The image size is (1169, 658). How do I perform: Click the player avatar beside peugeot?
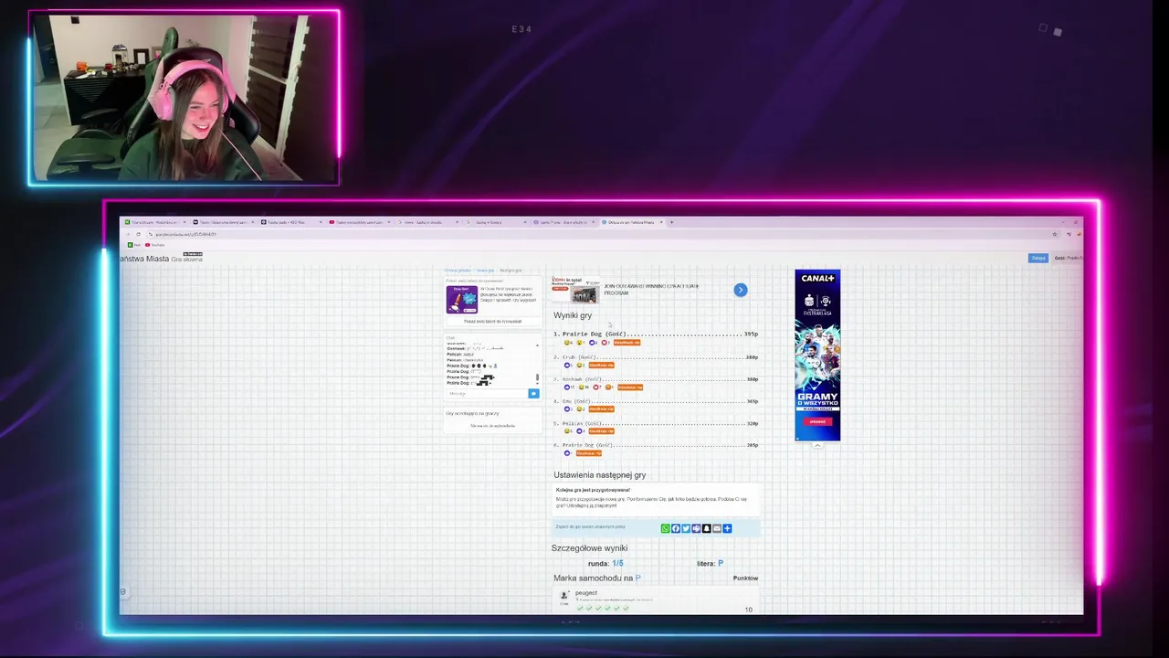(x=564, y=595)
